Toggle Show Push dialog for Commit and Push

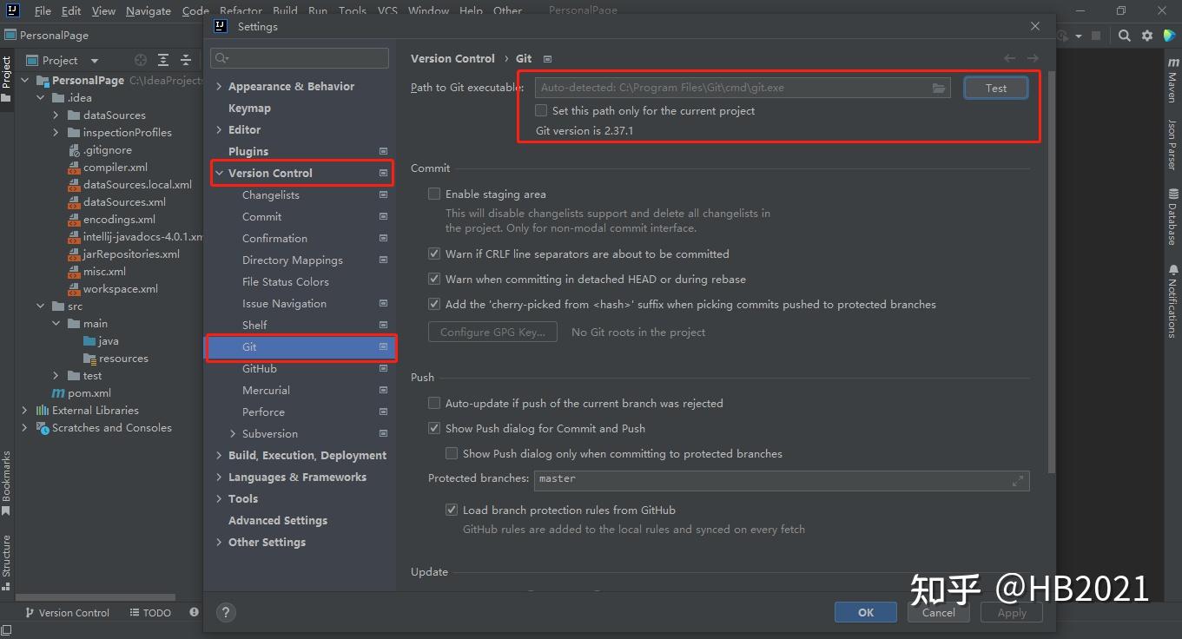pos(434,428)
